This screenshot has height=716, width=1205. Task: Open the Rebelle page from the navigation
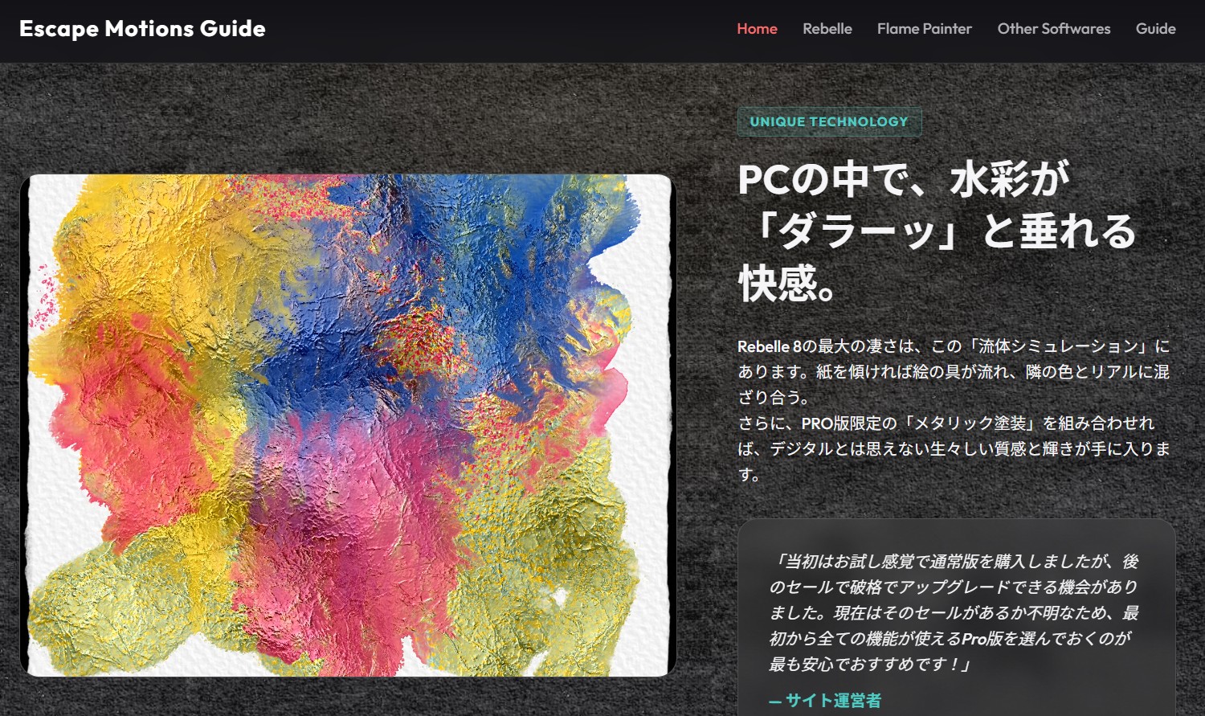pos(827,29)
